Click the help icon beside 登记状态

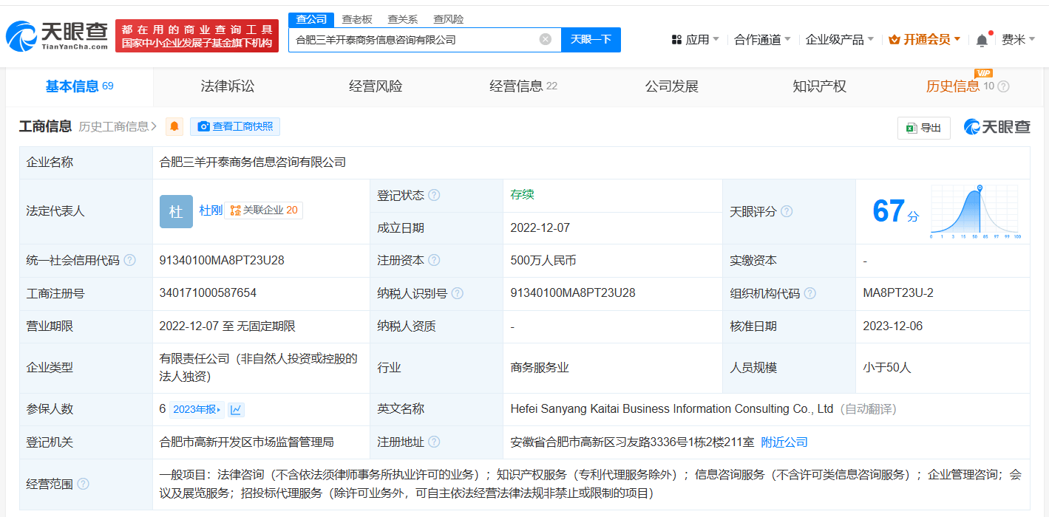tap(434, 196)
